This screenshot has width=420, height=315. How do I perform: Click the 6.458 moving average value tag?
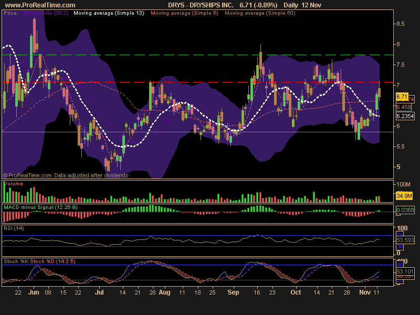(x=404, y=107)
